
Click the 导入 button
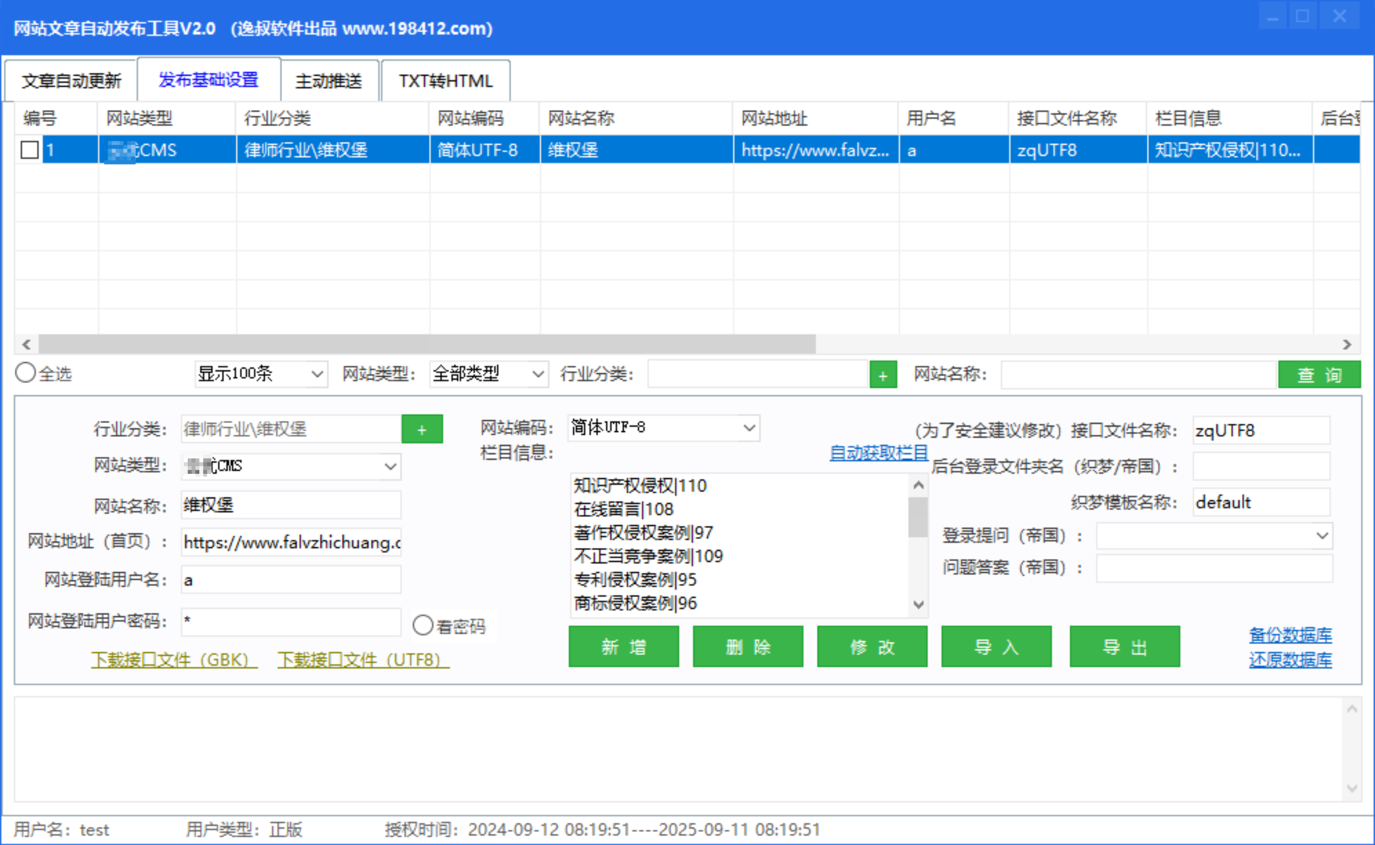click(x=996, y=647)
